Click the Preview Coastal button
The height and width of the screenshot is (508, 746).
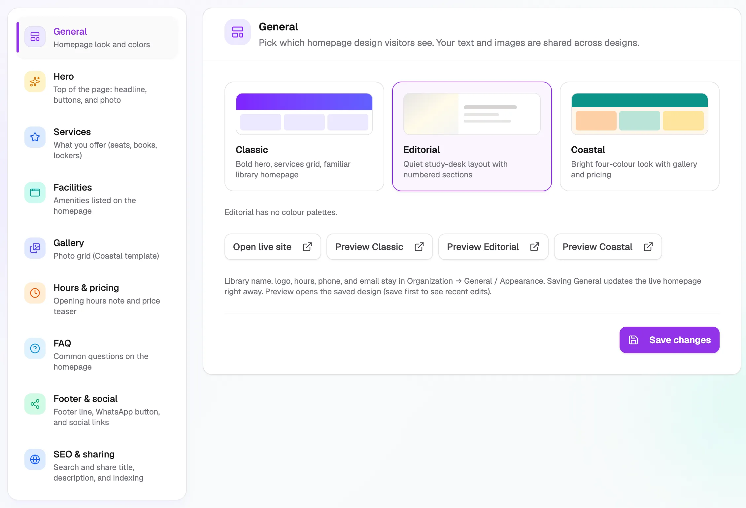tap(608, 247)
